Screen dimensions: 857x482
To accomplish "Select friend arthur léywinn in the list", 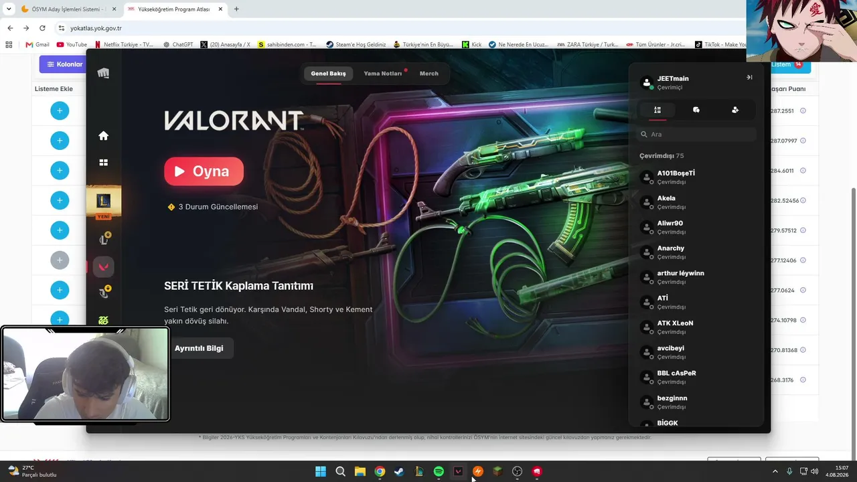I will pos(696,277).
